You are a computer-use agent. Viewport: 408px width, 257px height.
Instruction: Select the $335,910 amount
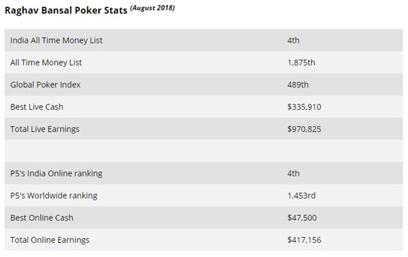coord(304,107)
